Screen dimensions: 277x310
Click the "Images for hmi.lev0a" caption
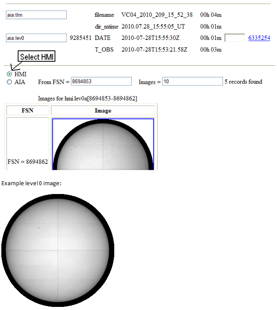tap(88, 98)
